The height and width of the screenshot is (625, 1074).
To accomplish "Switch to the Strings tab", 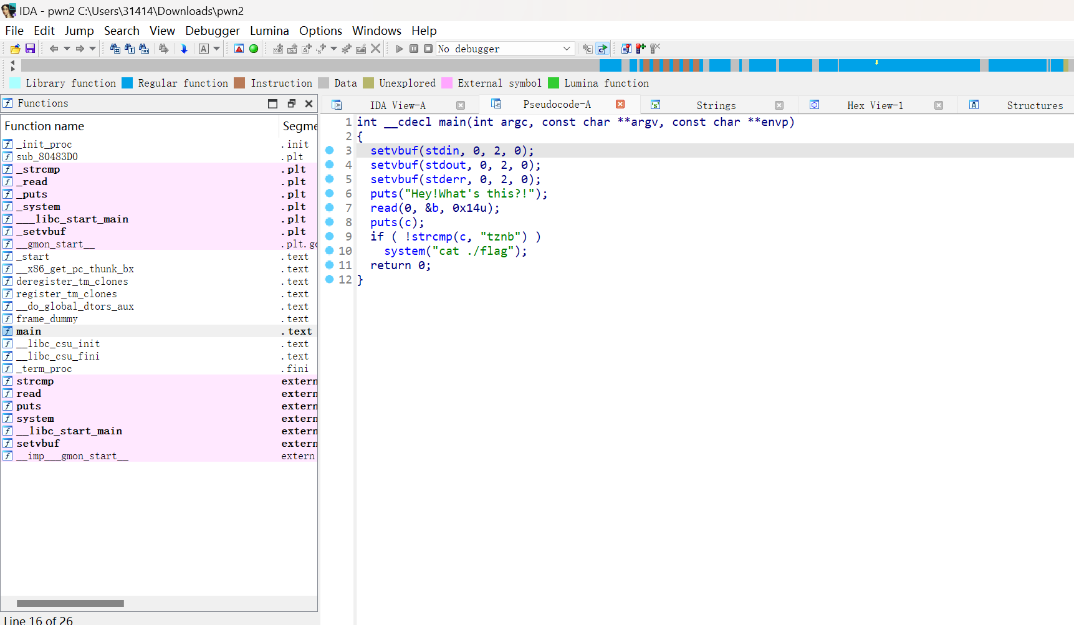I will (716, 105).
